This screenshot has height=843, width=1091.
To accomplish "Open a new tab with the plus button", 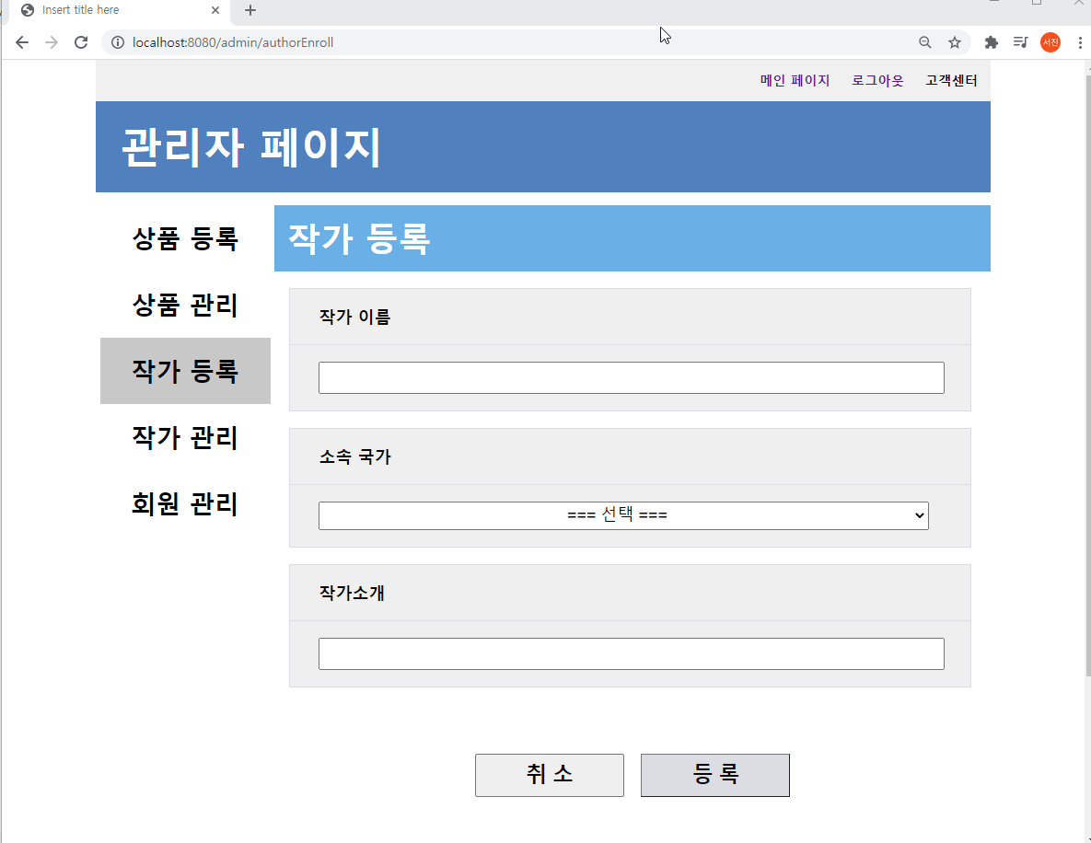I will point(250,10).
